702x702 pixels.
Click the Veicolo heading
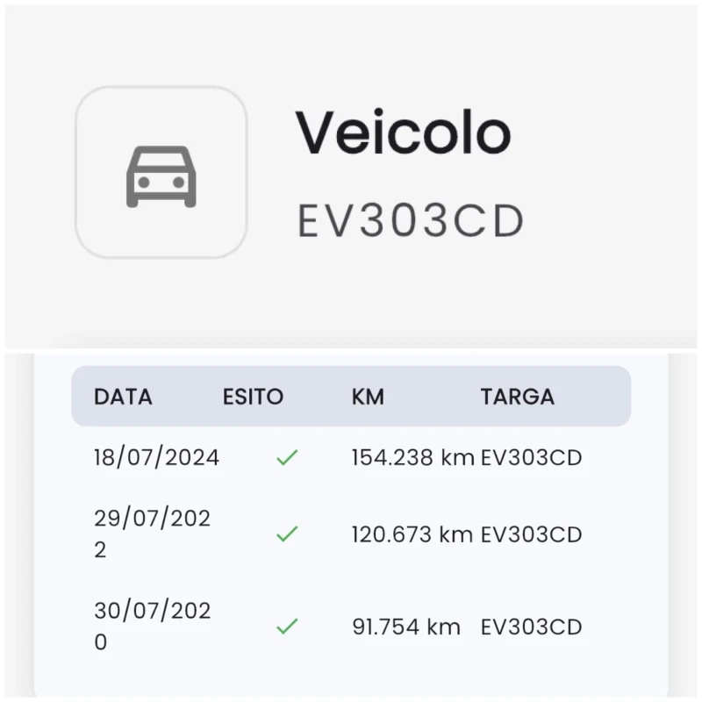[404, 132]
